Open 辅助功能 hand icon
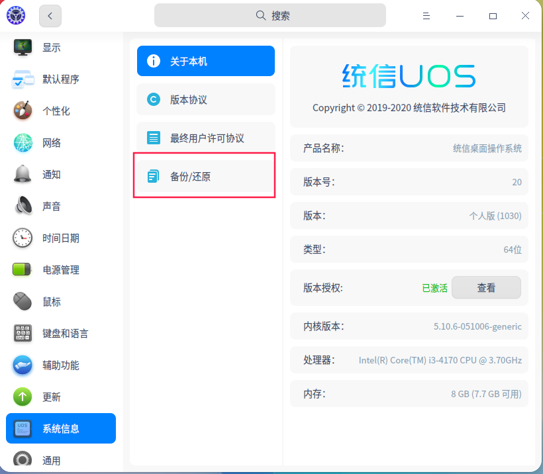 pos(23,365)
